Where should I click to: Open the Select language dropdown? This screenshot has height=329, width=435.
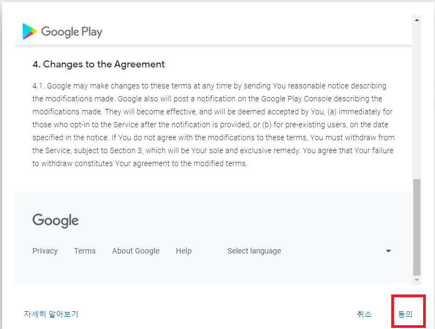click(310, 251)
